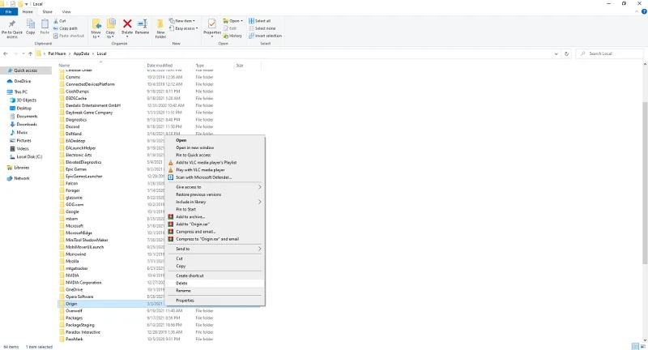Open the Copy to ribbon button
Screen dimensions: 648x350
coord(110,28)
